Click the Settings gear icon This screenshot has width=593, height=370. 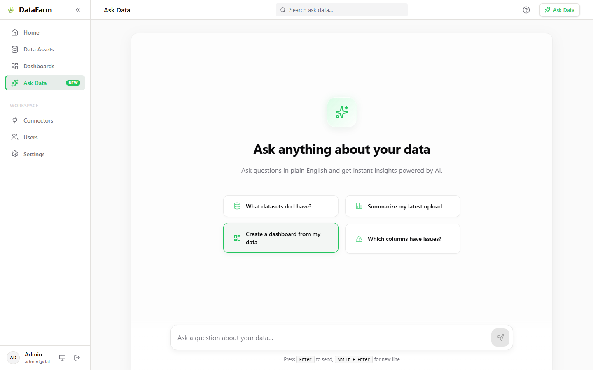[14, 154]
